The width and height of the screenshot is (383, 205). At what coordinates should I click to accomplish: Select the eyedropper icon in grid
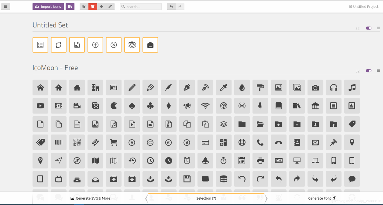tap(224, 87)
